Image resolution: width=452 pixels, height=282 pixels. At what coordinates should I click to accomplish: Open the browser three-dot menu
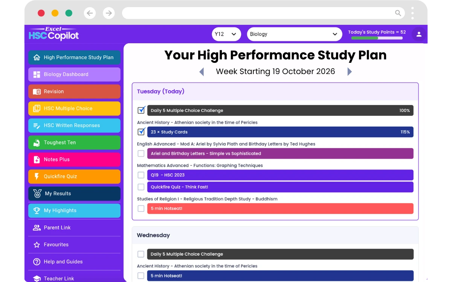pos(413,13)
